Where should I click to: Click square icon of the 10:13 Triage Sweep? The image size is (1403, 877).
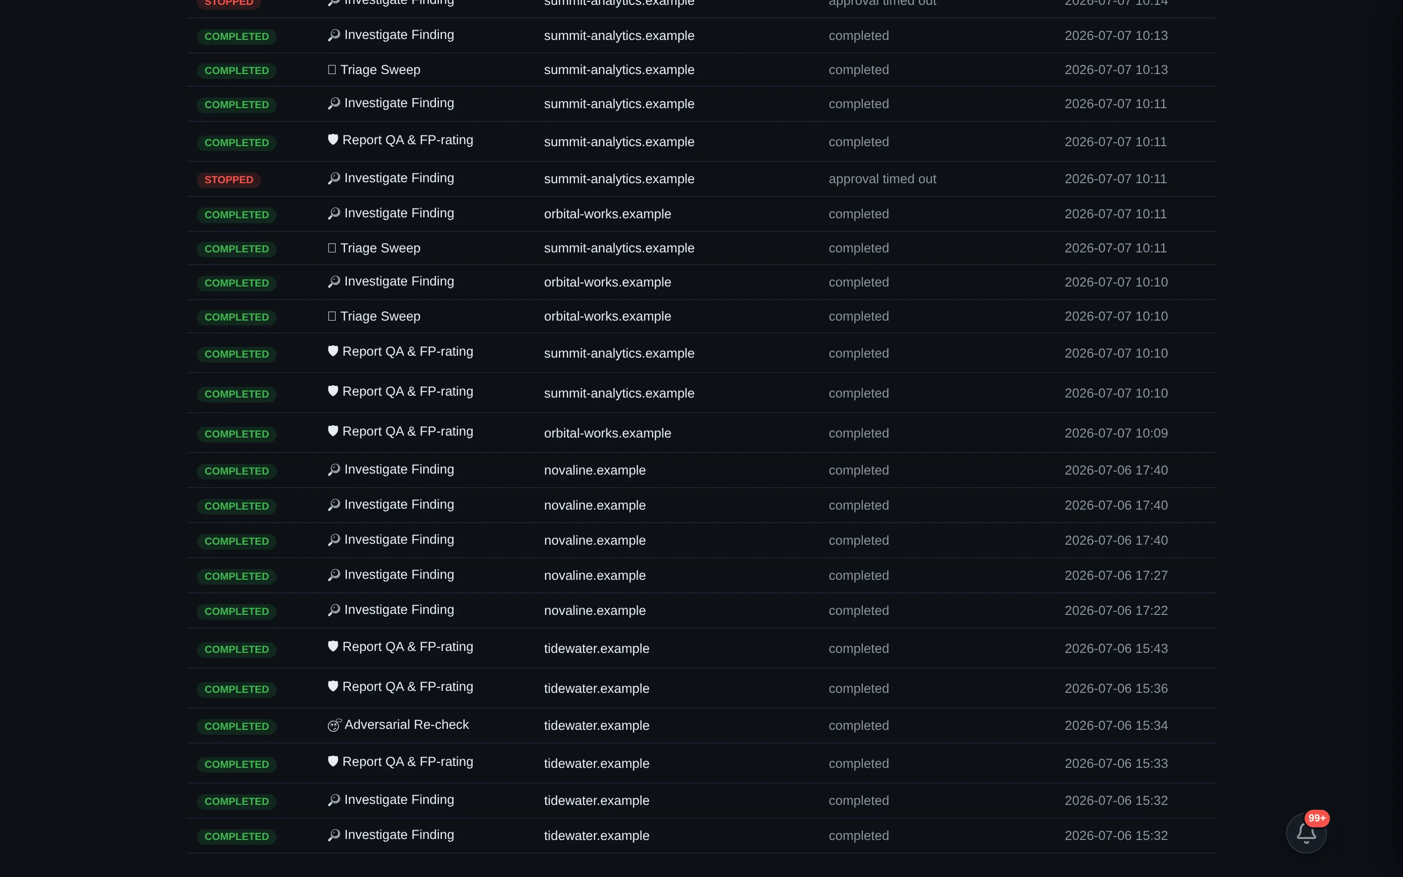point(332,70)
